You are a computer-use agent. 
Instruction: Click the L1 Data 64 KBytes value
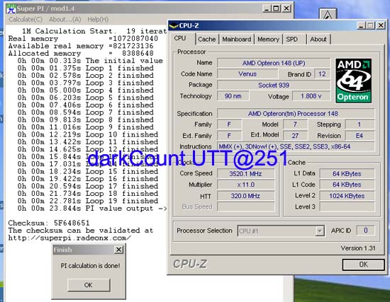pyautogui.click(x=347, y=174)
